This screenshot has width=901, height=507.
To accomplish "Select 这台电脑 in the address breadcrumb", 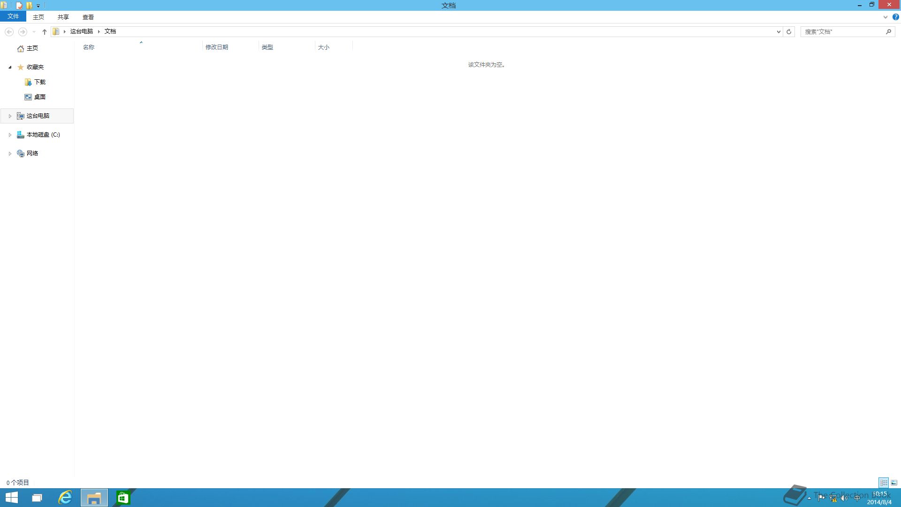I will point(82,31).
